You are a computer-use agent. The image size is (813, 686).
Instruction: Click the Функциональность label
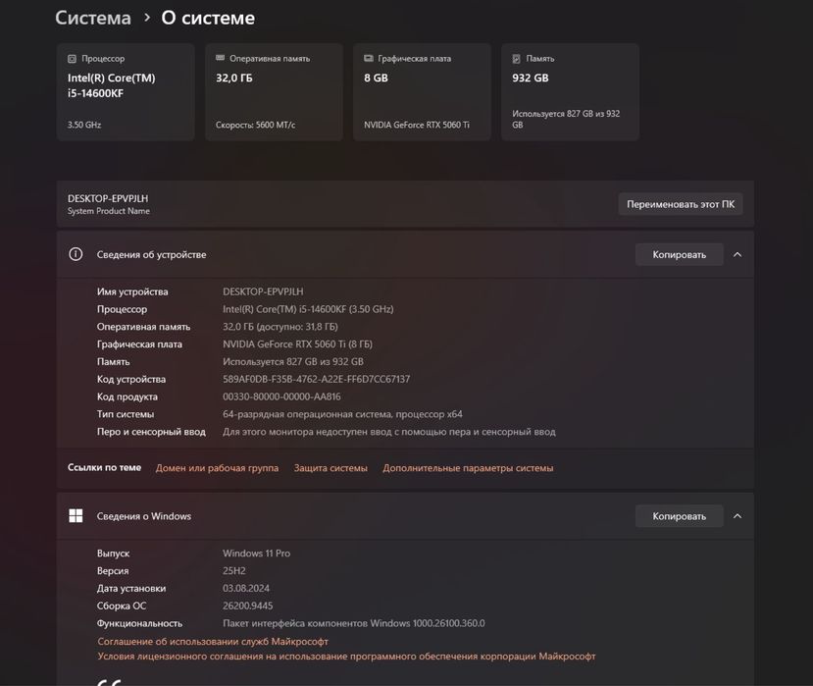pyautogui.click(x=139, y=623)
